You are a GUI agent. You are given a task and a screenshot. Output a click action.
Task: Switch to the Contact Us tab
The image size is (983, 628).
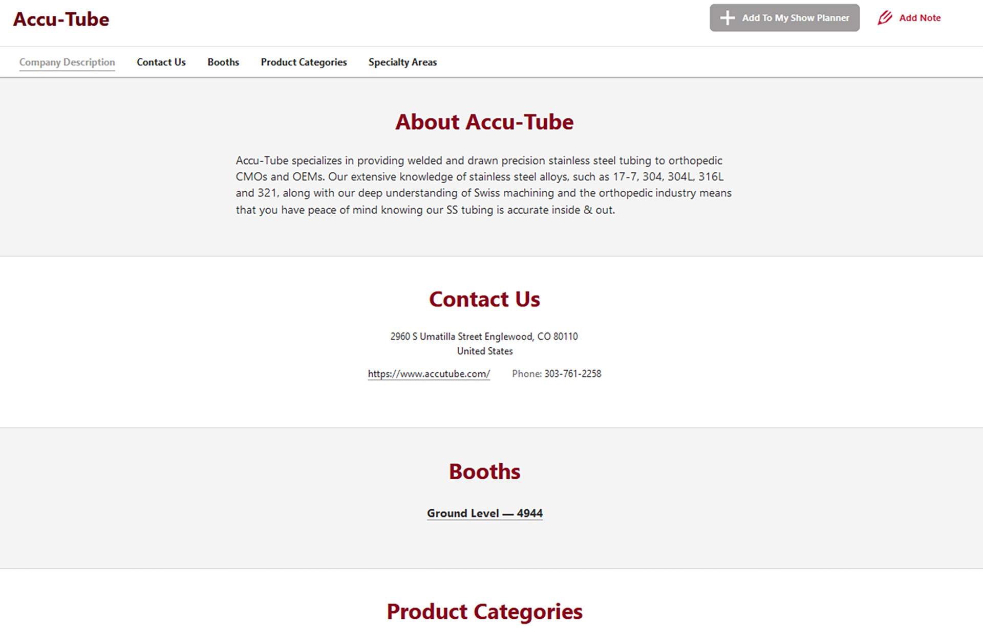(161, 62)
